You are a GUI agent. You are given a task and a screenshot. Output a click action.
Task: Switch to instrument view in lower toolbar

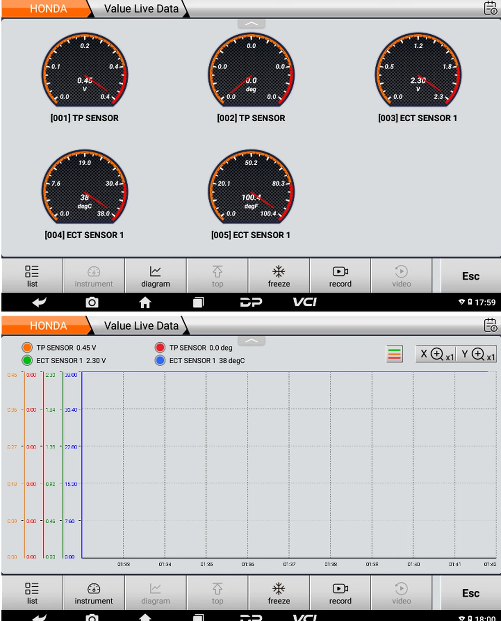[x=94, y=593]
